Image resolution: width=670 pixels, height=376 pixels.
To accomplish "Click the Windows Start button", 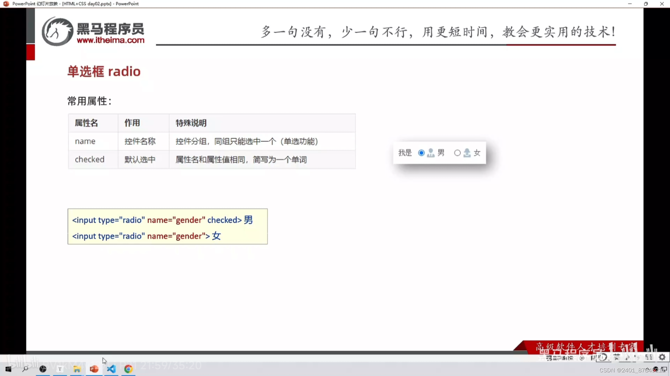I will 8,369.
